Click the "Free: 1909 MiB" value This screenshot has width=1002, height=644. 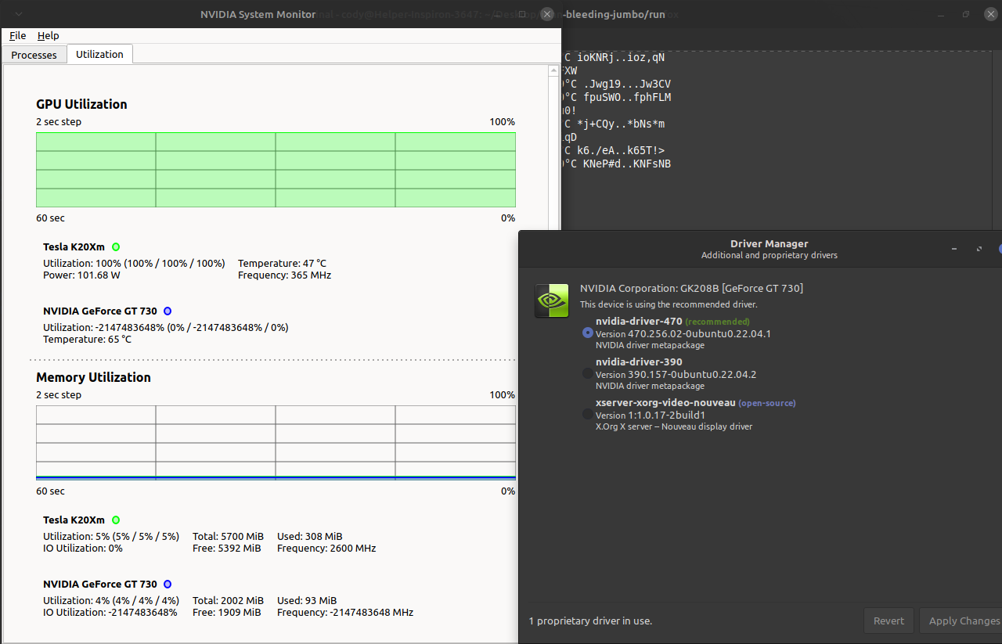226,613
